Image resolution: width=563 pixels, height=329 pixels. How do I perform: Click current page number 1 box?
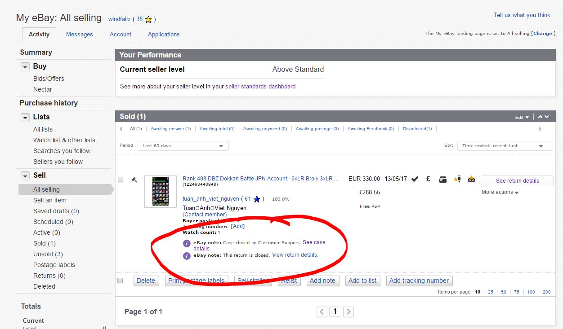click(335, 311)
